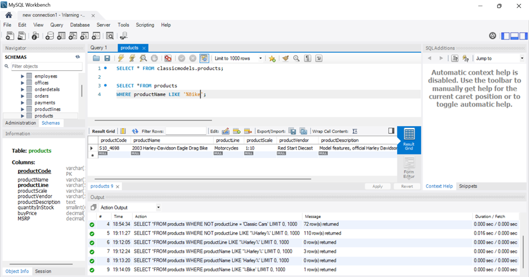The image size is (529, 277).
Task: Delete selected rows icon
Action: tap(248, 131)
